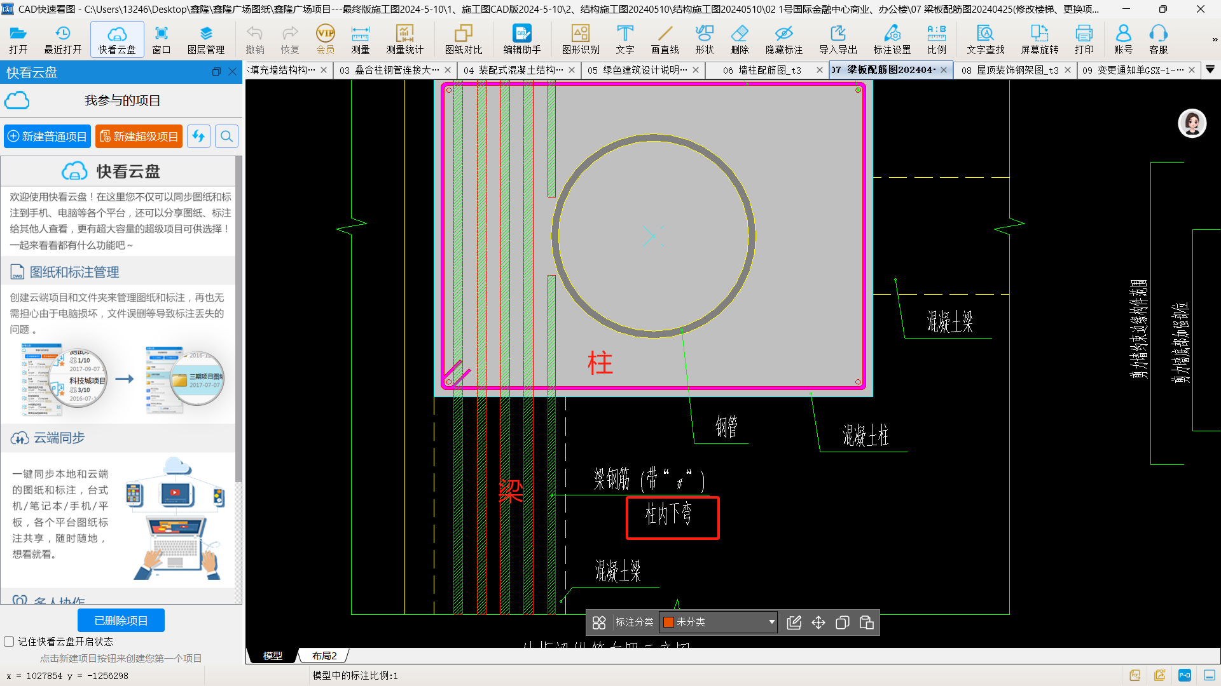The width and height of the screenshot is (1221, 686).
Task: Undo with the 撤销 icon
Action: pyautogui.click(x=255, y=39)
